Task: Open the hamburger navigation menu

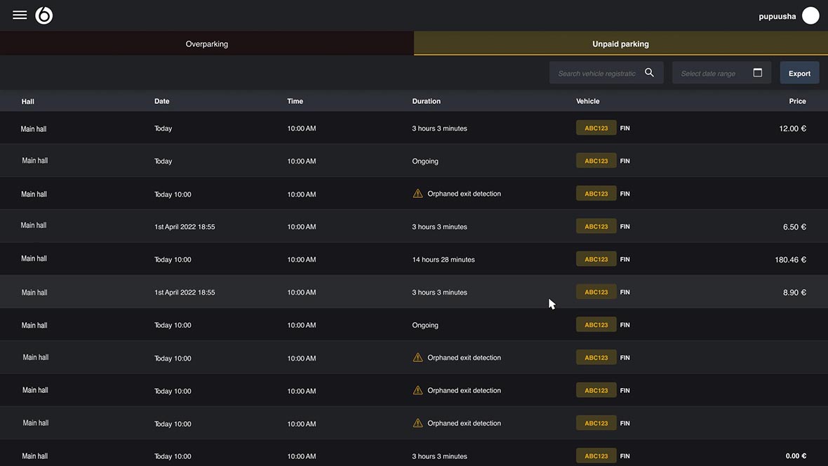Action: [x=19, y=14]
